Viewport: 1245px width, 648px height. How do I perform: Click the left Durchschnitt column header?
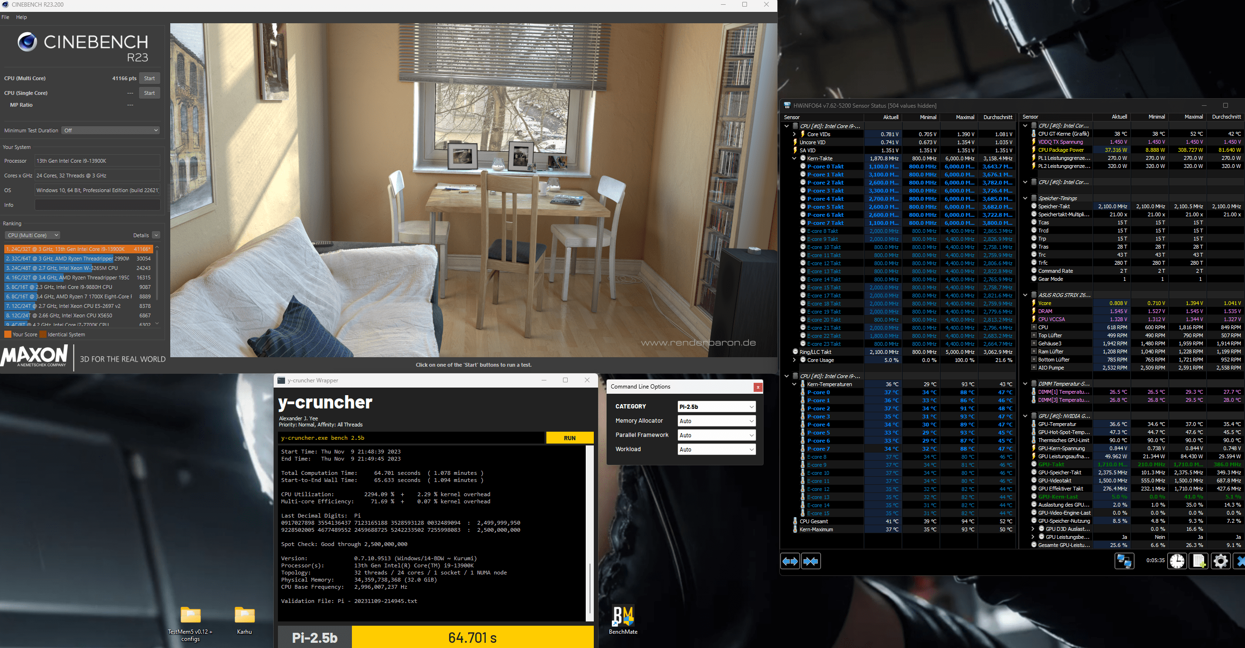tap(996, 118)
